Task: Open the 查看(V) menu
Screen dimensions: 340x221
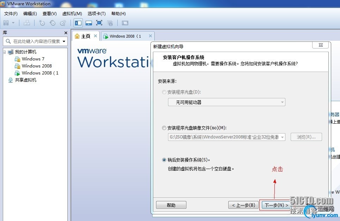Action: pos(49,14)
